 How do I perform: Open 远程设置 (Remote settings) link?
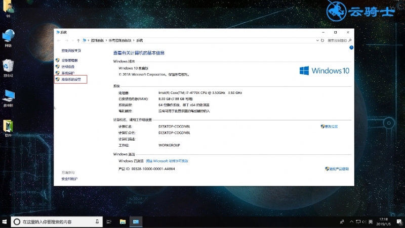tap(68, 67)
